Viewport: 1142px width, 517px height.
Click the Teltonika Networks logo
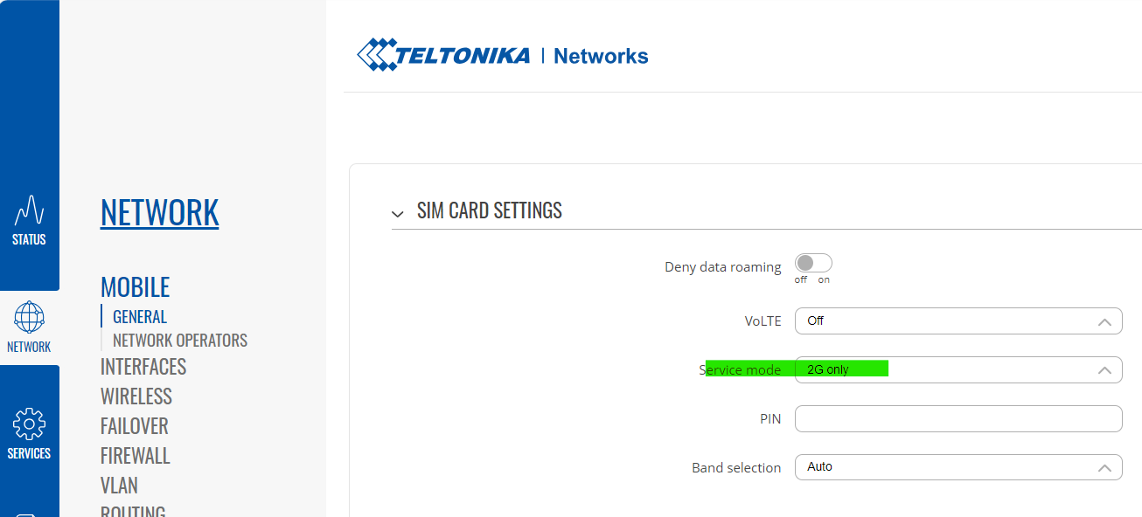coord(503,55)
